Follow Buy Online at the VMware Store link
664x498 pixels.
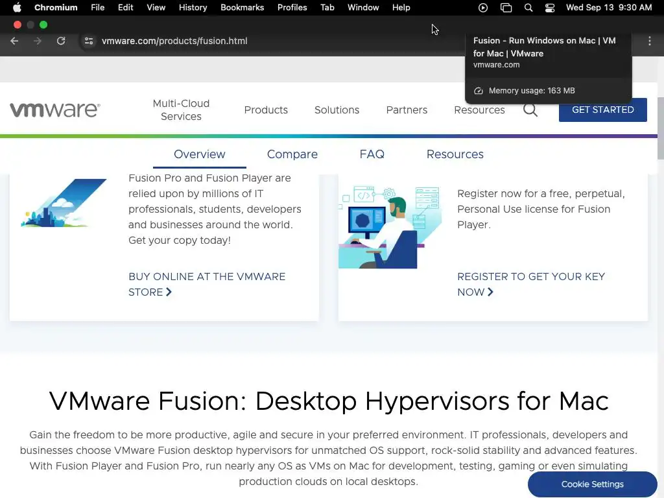[207, 284]
